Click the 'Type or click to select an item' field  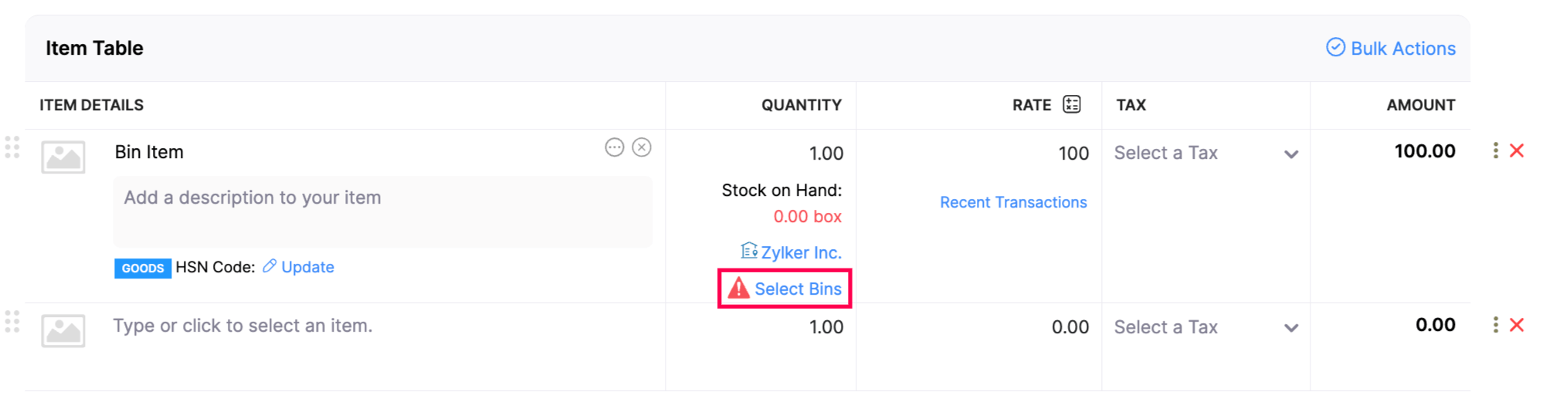[242, 326]
